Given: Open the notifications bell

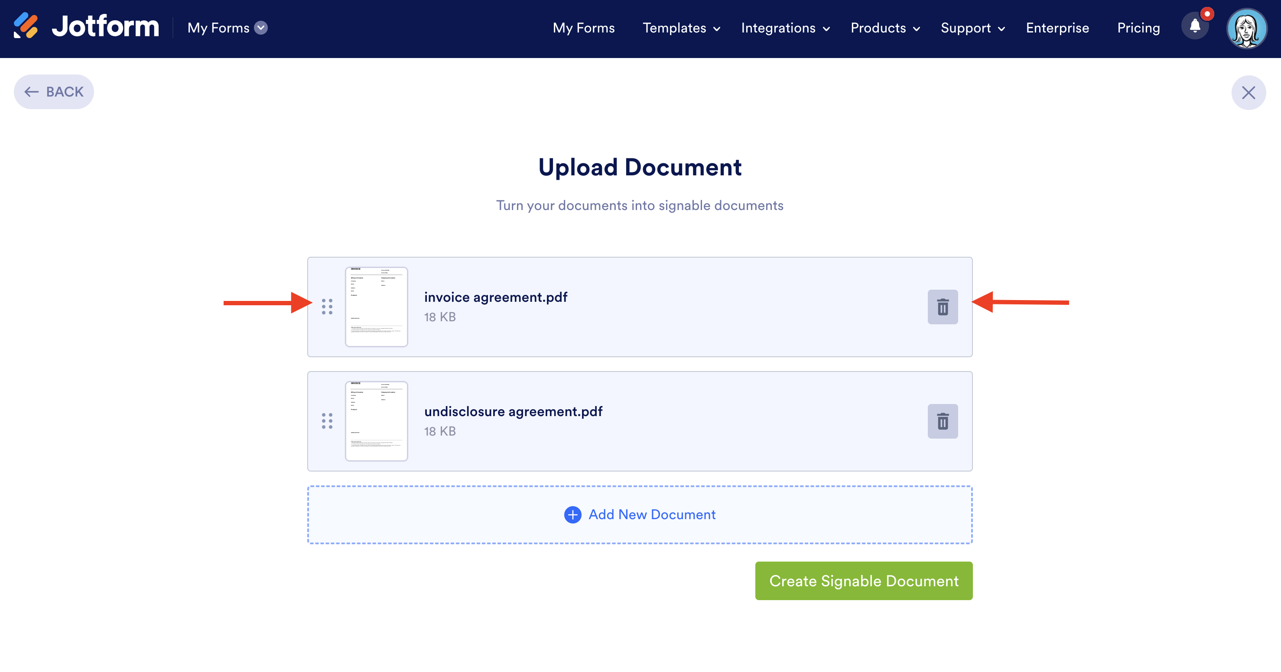Looking at the screenshot, I should click(x=1194, y=27).
